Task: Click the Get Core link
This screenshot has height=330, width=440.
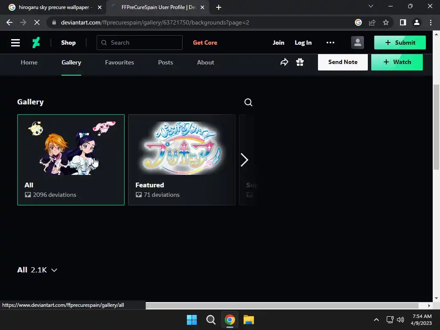Action: [205, 43]
